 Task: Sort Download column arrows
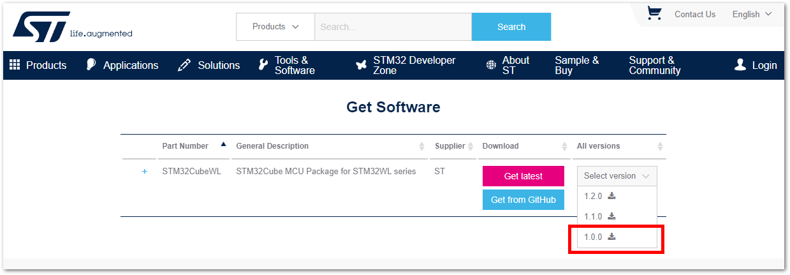565,146
